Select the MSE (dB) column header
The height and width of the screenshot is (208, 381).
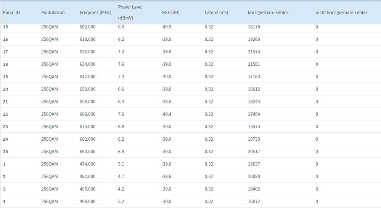coord(170,13)
